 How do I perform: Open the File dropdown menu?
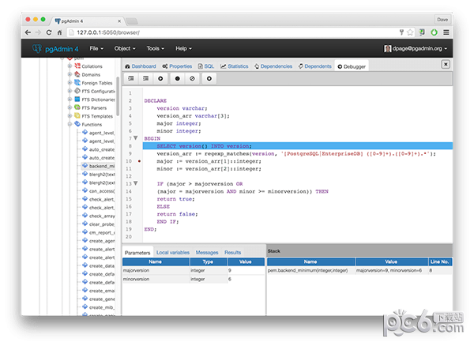96,48
